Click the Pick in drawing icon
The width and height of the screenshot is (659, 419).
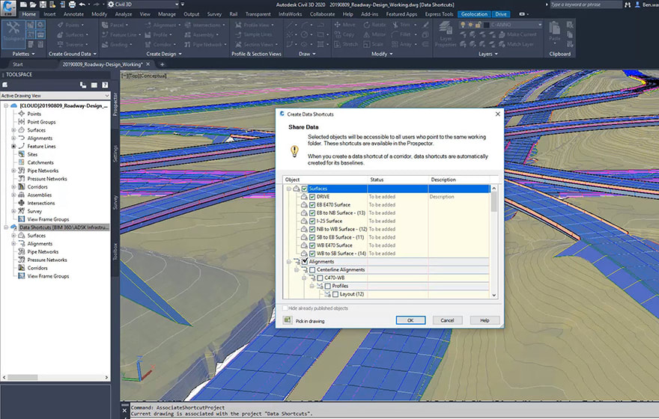pyautogui.click(x=288, y=320)
